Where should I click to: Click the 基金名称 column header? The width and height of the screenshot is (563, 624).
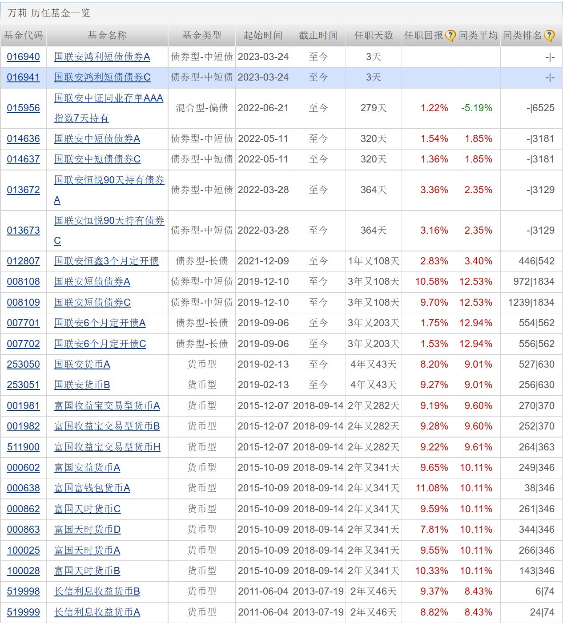tap(107, 36)
